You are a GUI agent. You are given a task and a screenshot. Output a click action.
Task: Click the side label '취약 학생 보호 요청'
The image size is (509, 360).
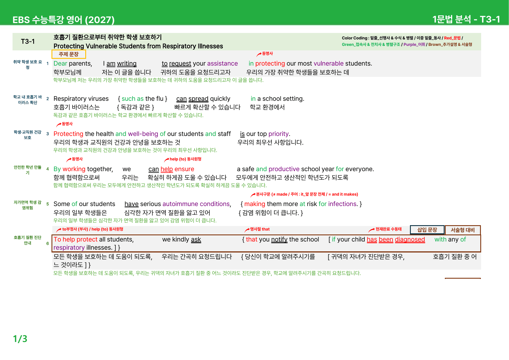tap(28, 64)
